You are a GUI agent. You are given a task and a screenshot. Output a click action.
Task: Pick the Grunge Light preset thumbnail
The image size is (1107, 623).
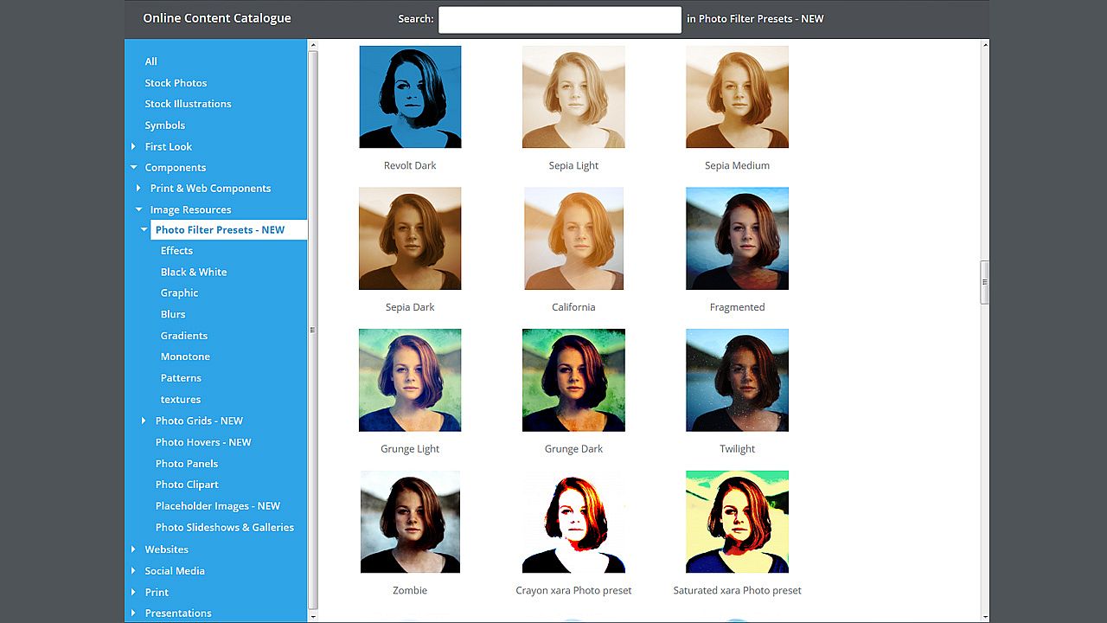[410, 380]
